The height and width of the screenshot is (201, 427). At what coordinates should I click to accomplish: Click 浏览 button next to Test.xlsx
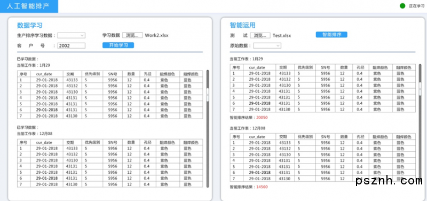260,35
